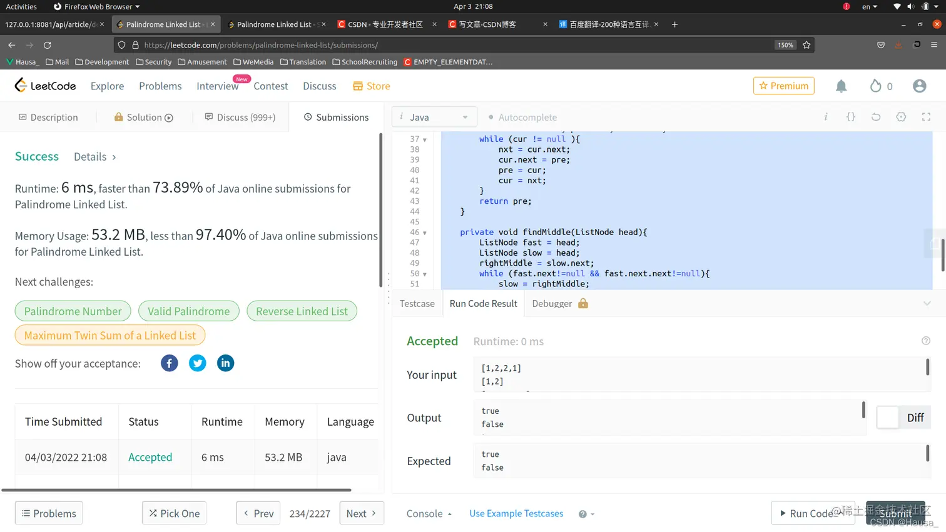Switch to Description tab
Image resolution: width=946 pixels, height=532 pixels.
click(x=48, y=117)
